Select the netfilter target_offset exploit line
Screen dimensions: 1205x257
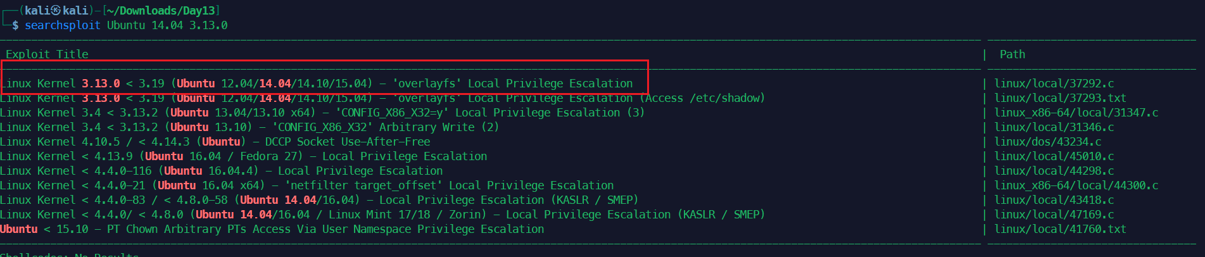307,185
